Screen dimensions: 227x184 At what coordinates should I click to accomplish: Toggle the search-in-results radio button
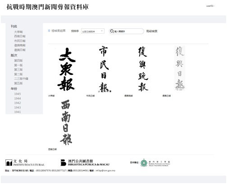(x=49, y=31)
